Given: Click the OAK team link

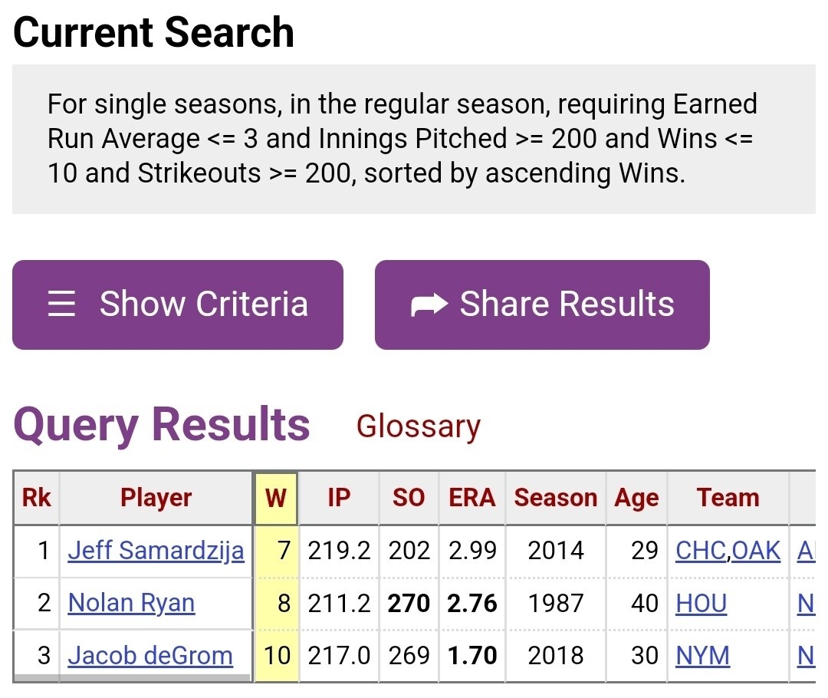Looking at the screenshot, I should pos(757,551).
